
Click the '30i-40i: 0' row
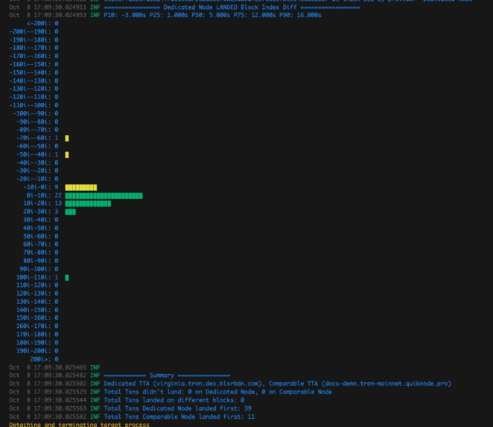coord(41,220)
